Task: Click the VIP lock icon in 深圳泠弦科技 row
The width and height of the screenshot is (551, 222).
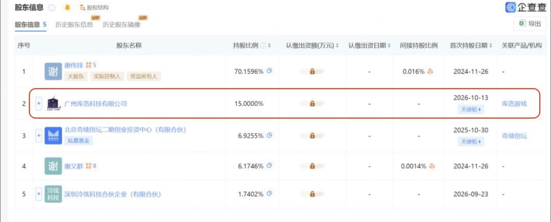Action: pyautogui.click(x=312, y=194)
